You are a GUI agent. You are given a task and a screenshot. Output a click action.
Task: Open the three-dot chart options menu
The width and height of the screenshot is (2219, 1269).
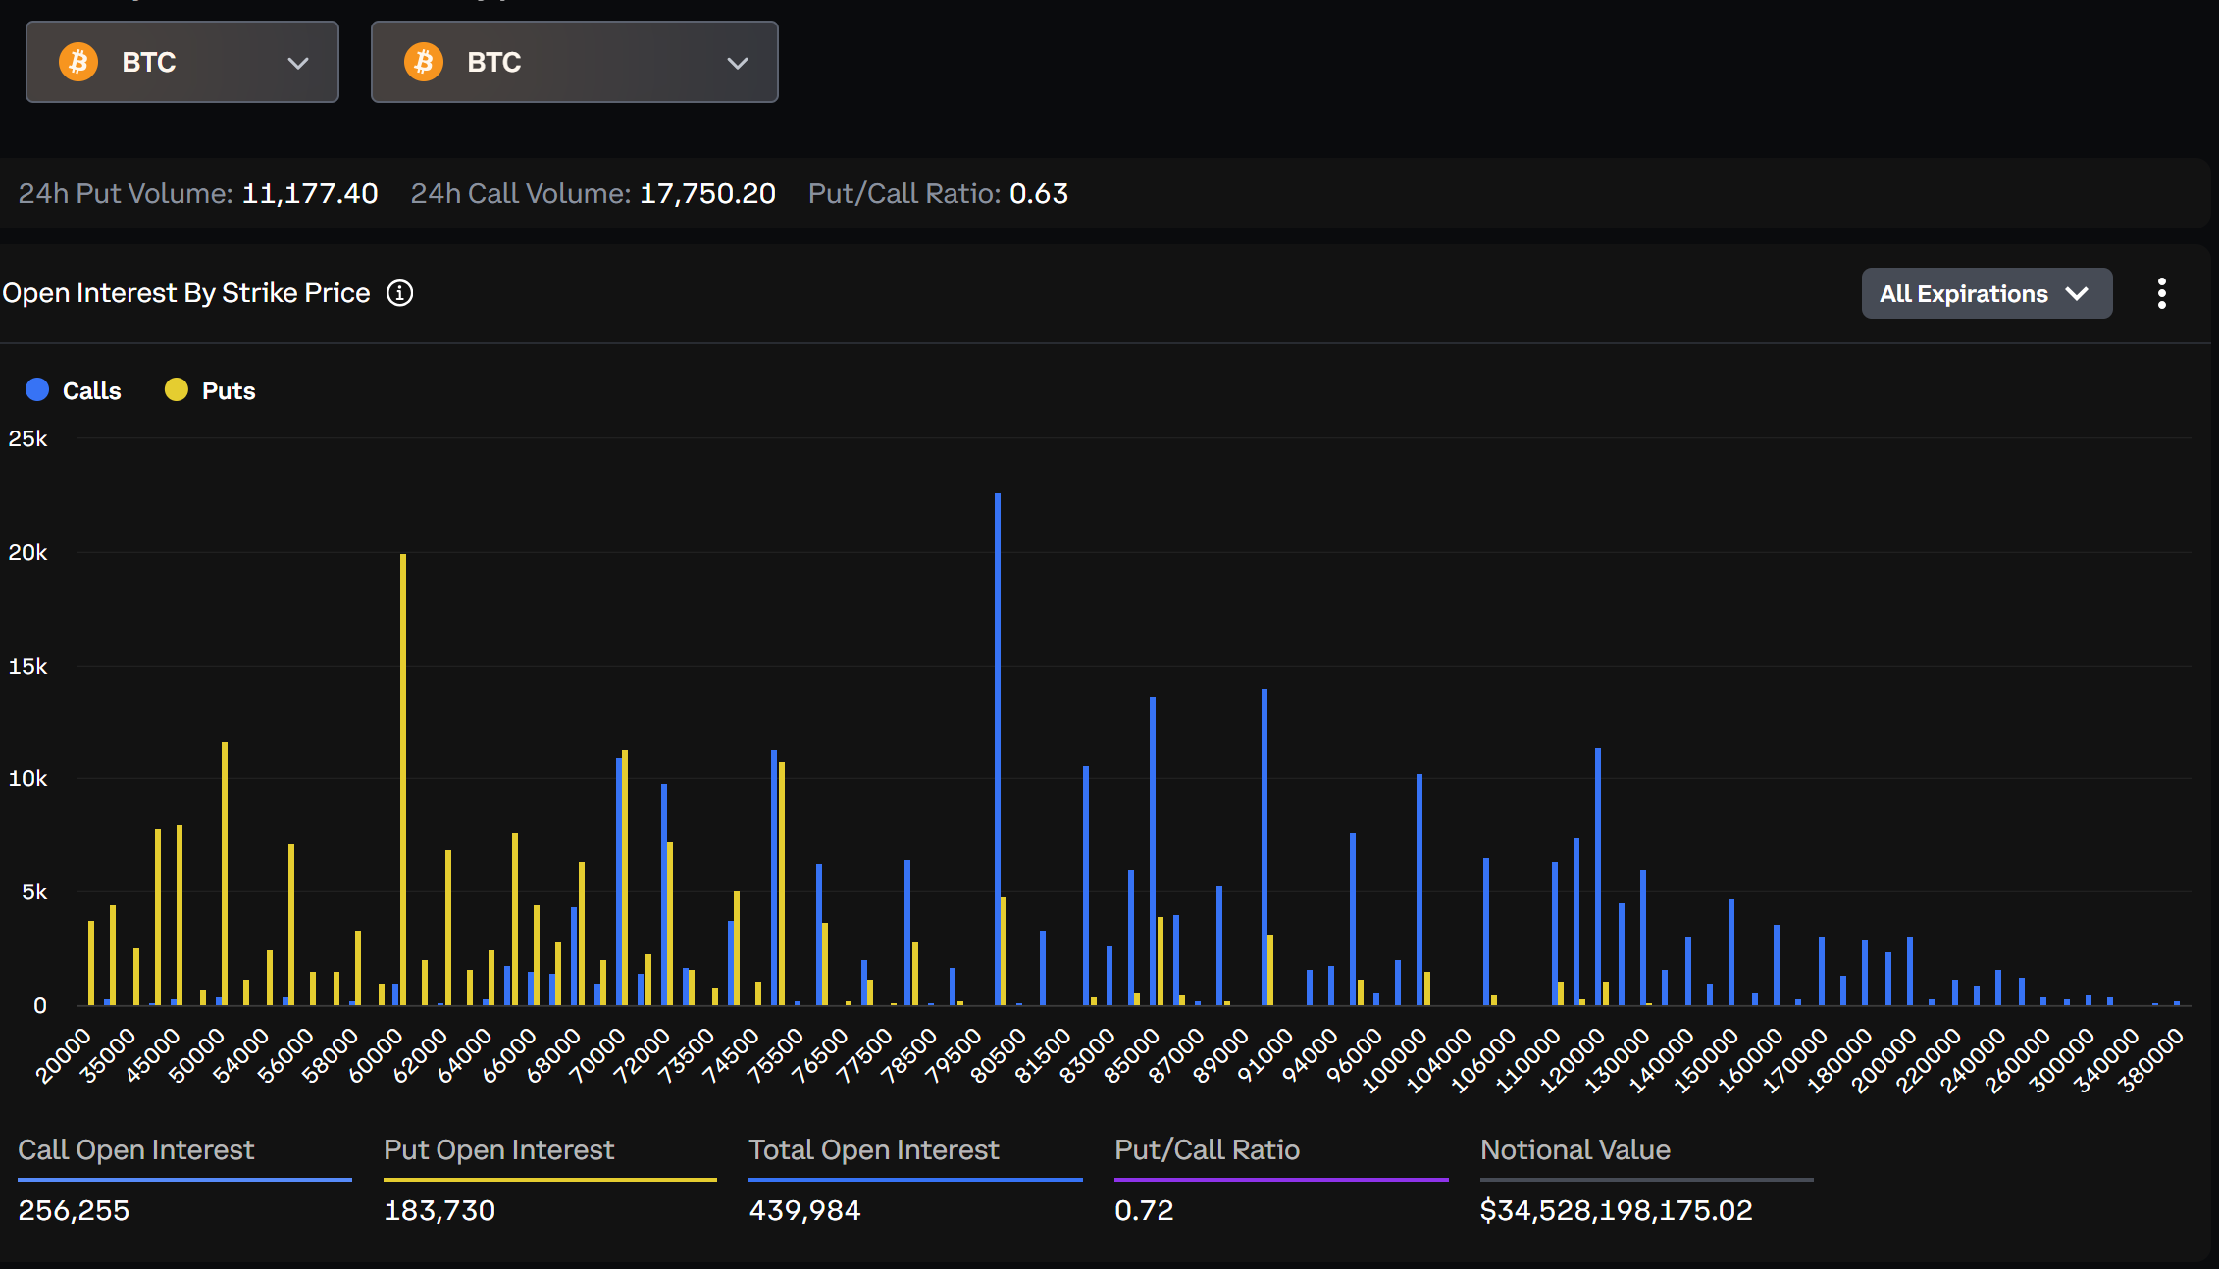point(2161,293)
